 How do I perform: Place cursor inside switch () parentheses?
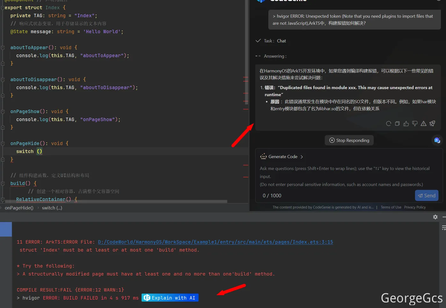pyautogui.click(x=40, y=151)
